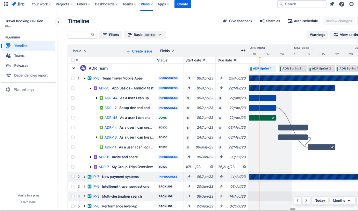
Task: Open the Your work menu
Action: click(41, 4)
